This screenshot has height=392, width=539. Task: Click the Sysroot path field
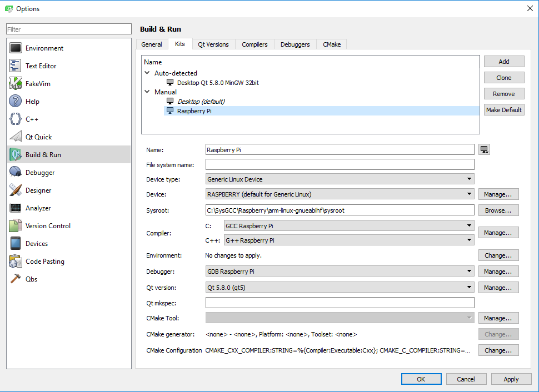[x=340, y=210]
